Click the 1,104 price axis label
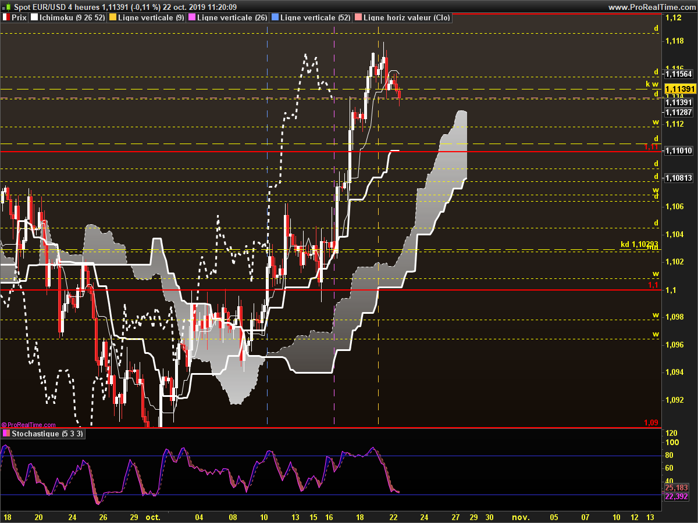This screenshot has height=523, width=698. coord(675,234)
